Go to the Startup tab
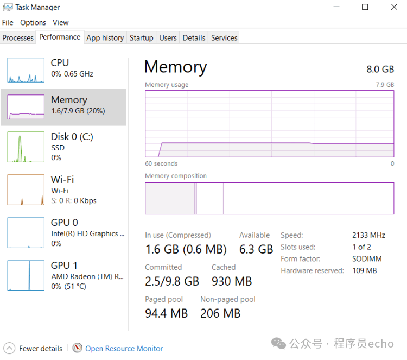407x360 pixels. tap(141, 37)
